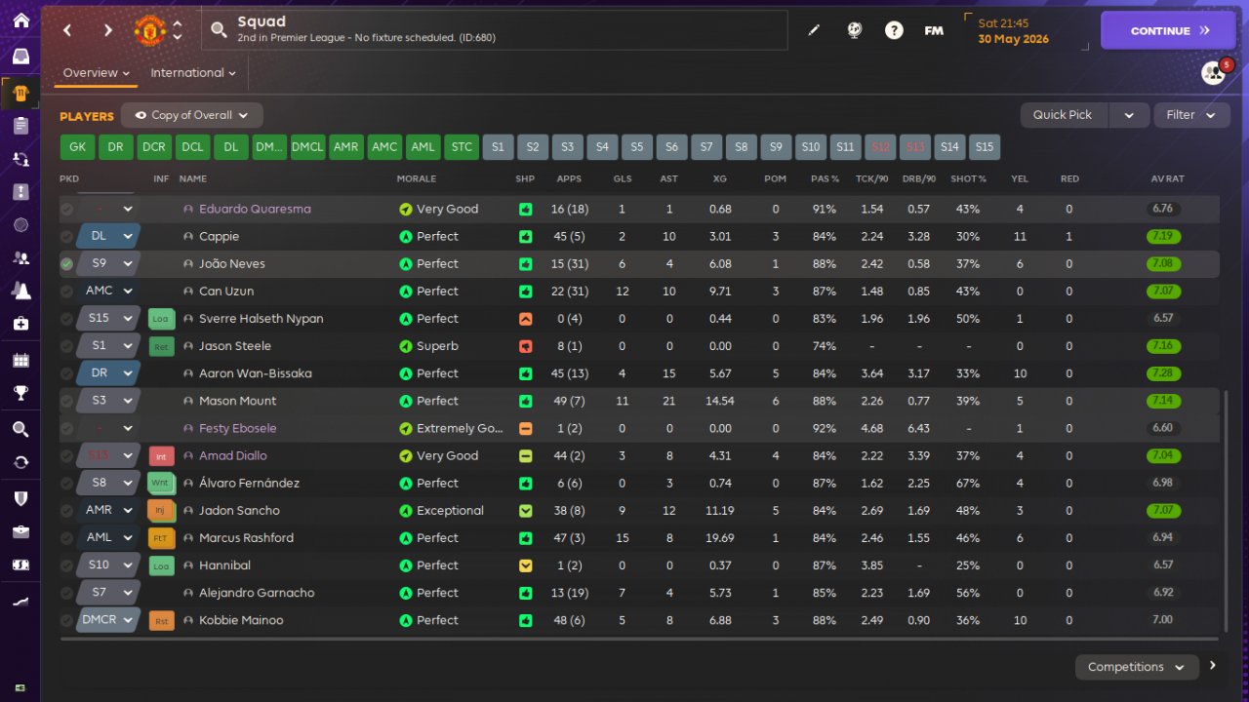Open the Training cone icon in sidebar
The image size is (1249, 702).
[20, 290]
